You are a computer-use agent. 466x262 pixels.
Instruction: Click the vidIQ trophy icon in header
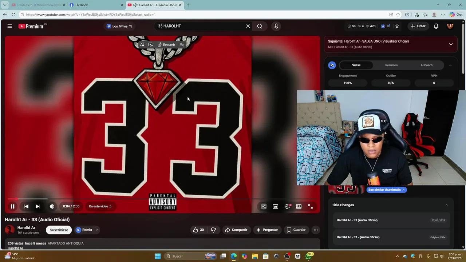coord(397,26)
